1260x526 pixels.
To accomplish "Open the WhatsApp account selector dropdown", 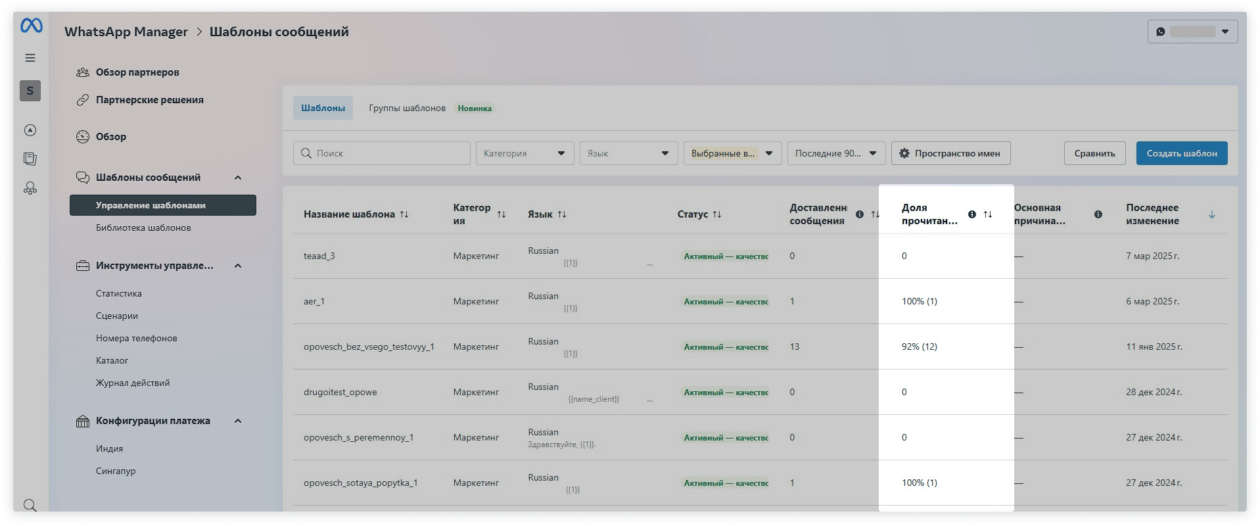I will [x=1192, y=32].
